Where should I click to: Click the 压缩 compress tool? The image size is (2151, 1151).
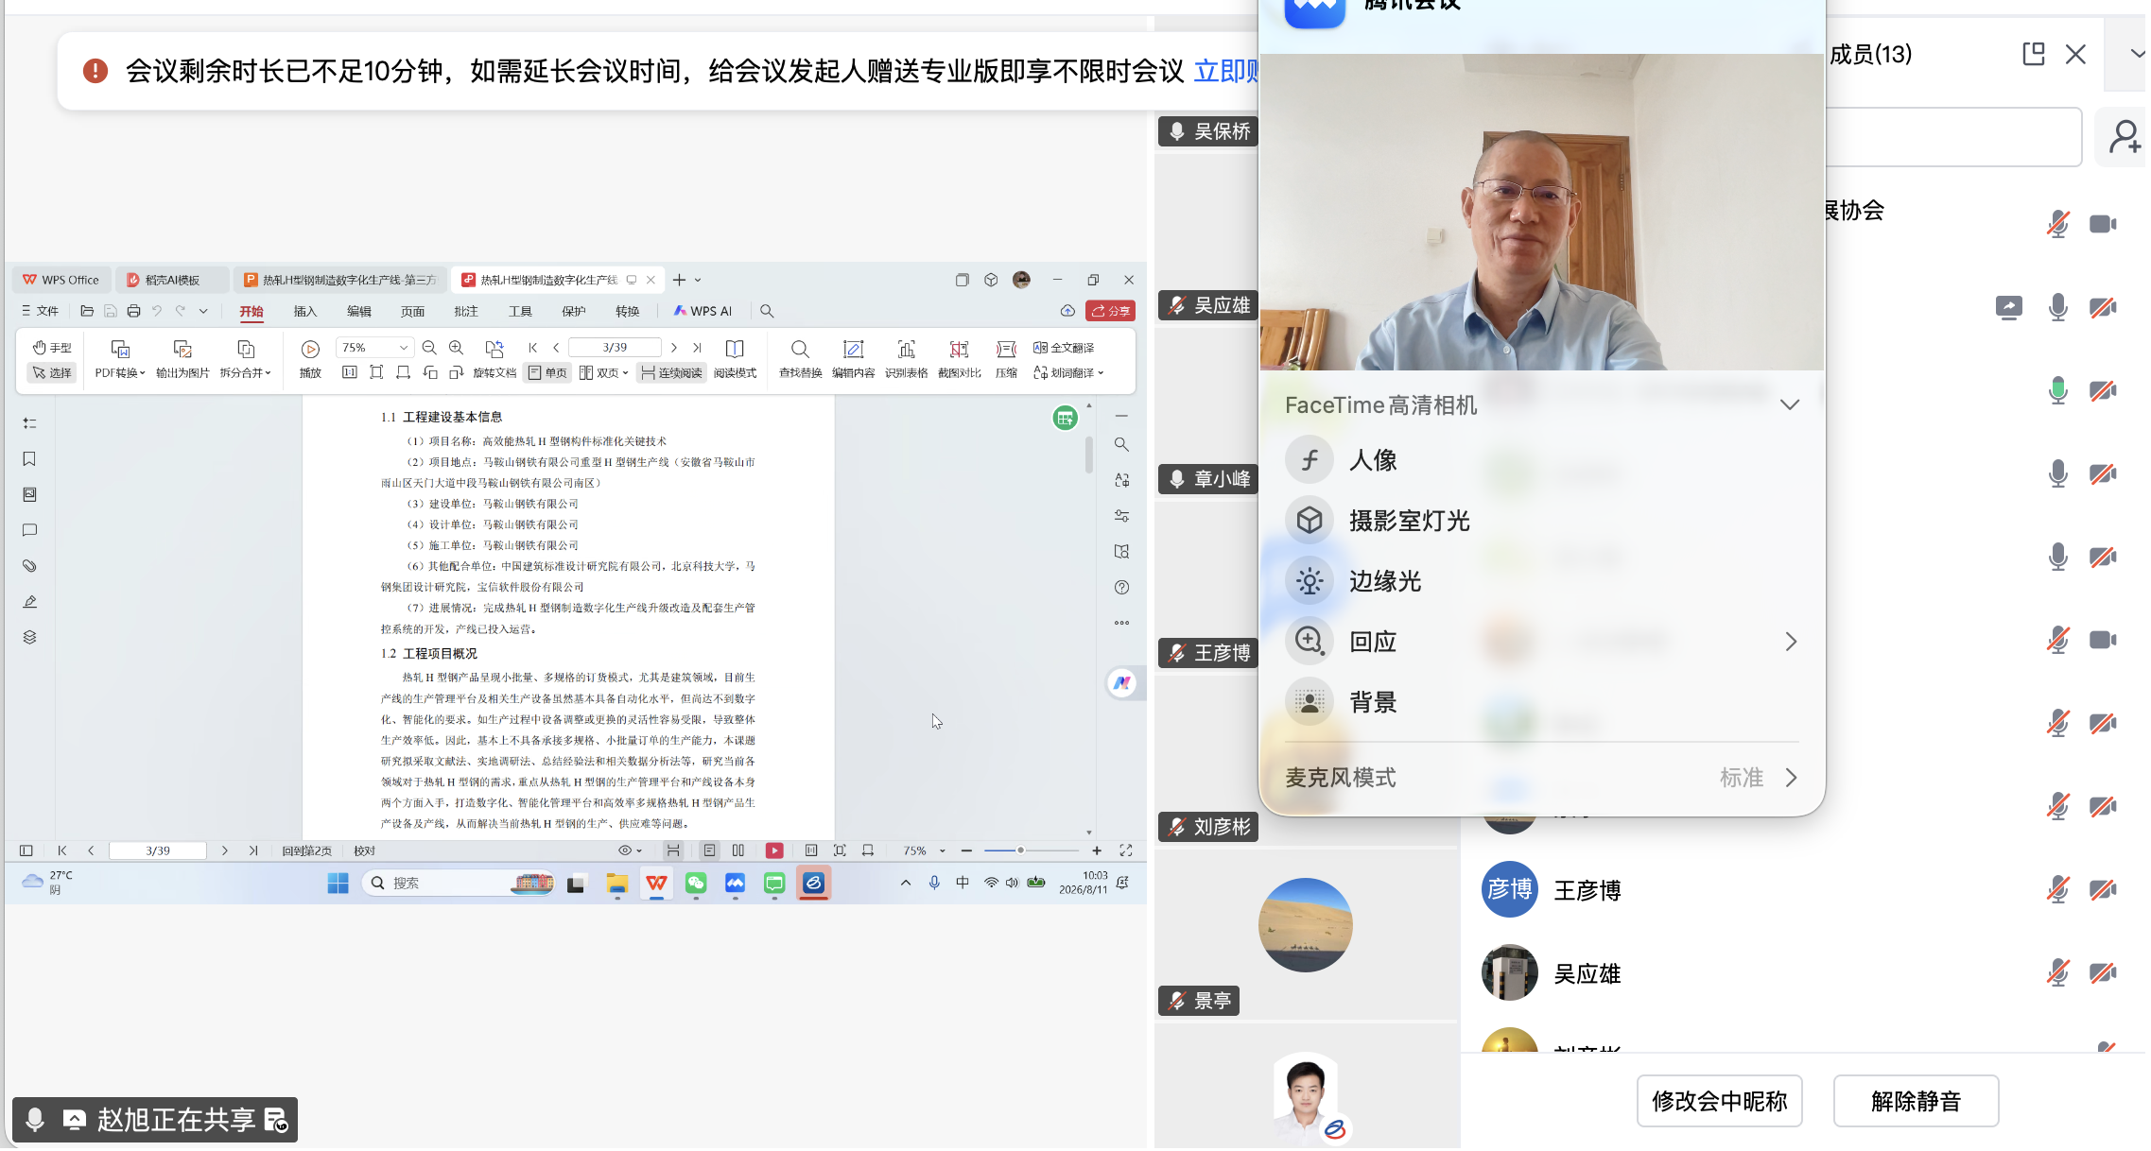[x=1006, y=359]
